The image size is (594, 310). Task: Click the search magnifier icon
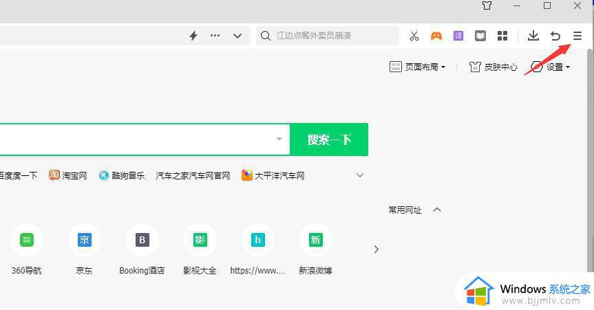[266, 36]
